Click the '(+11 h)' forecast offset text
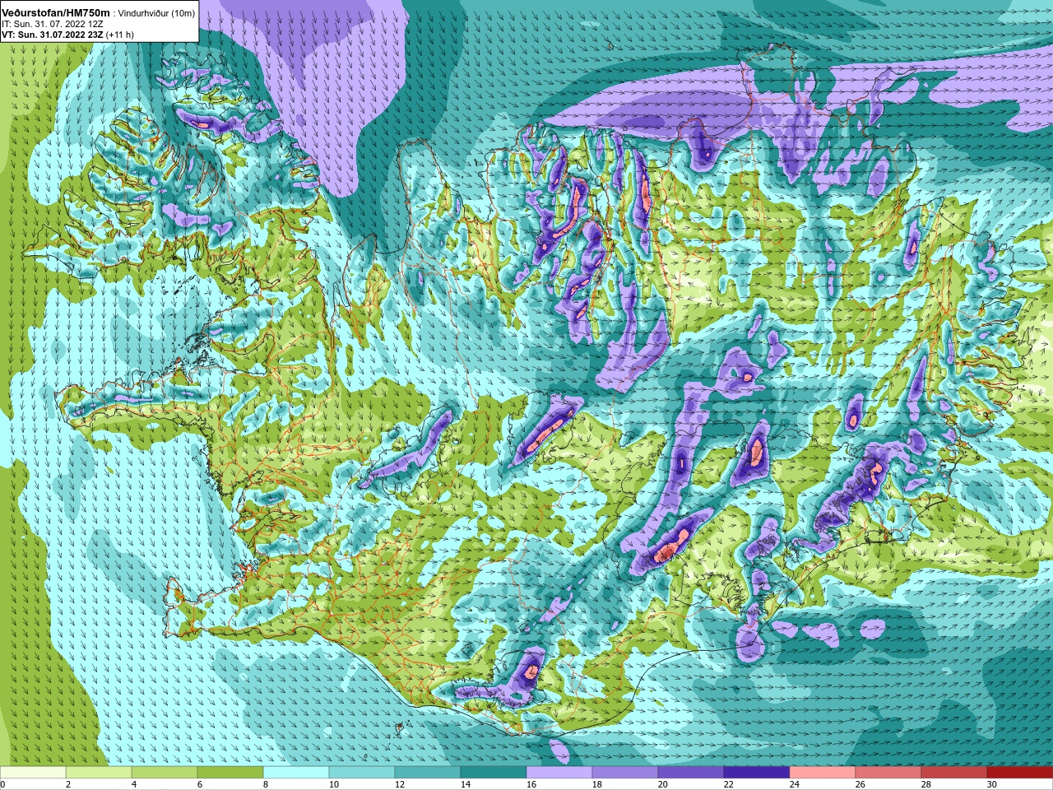The height and width of the screenshot is (790, 1053). [x=120, y=35]
